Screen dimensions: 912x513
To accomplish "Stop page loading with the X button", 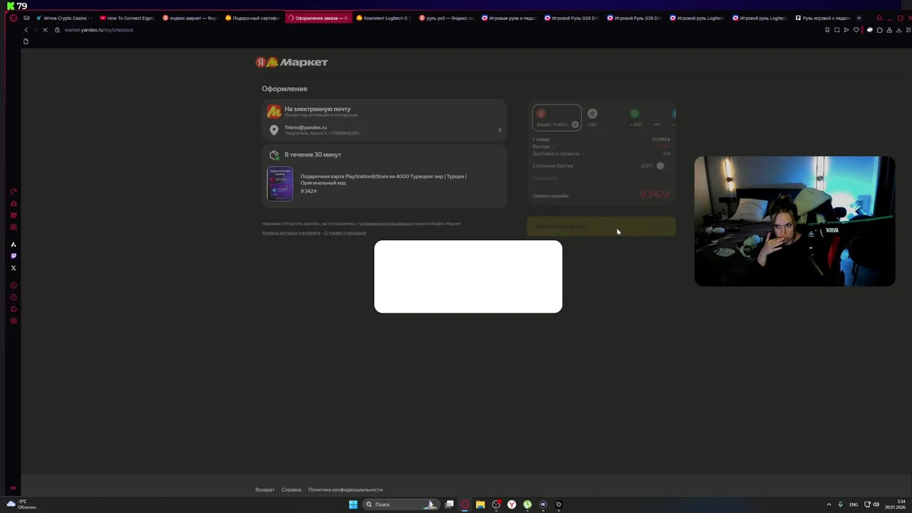I will pos(46,30).
